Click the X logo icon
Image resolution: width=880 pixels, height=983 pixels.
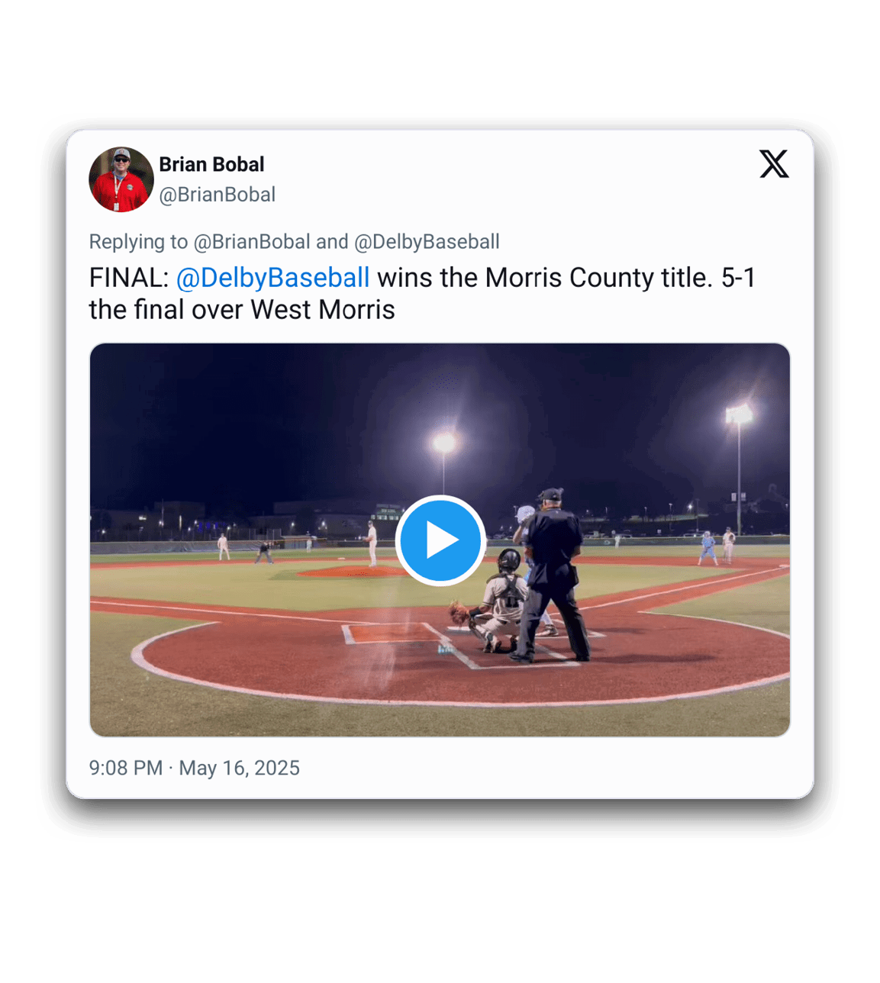coord(774,164)
